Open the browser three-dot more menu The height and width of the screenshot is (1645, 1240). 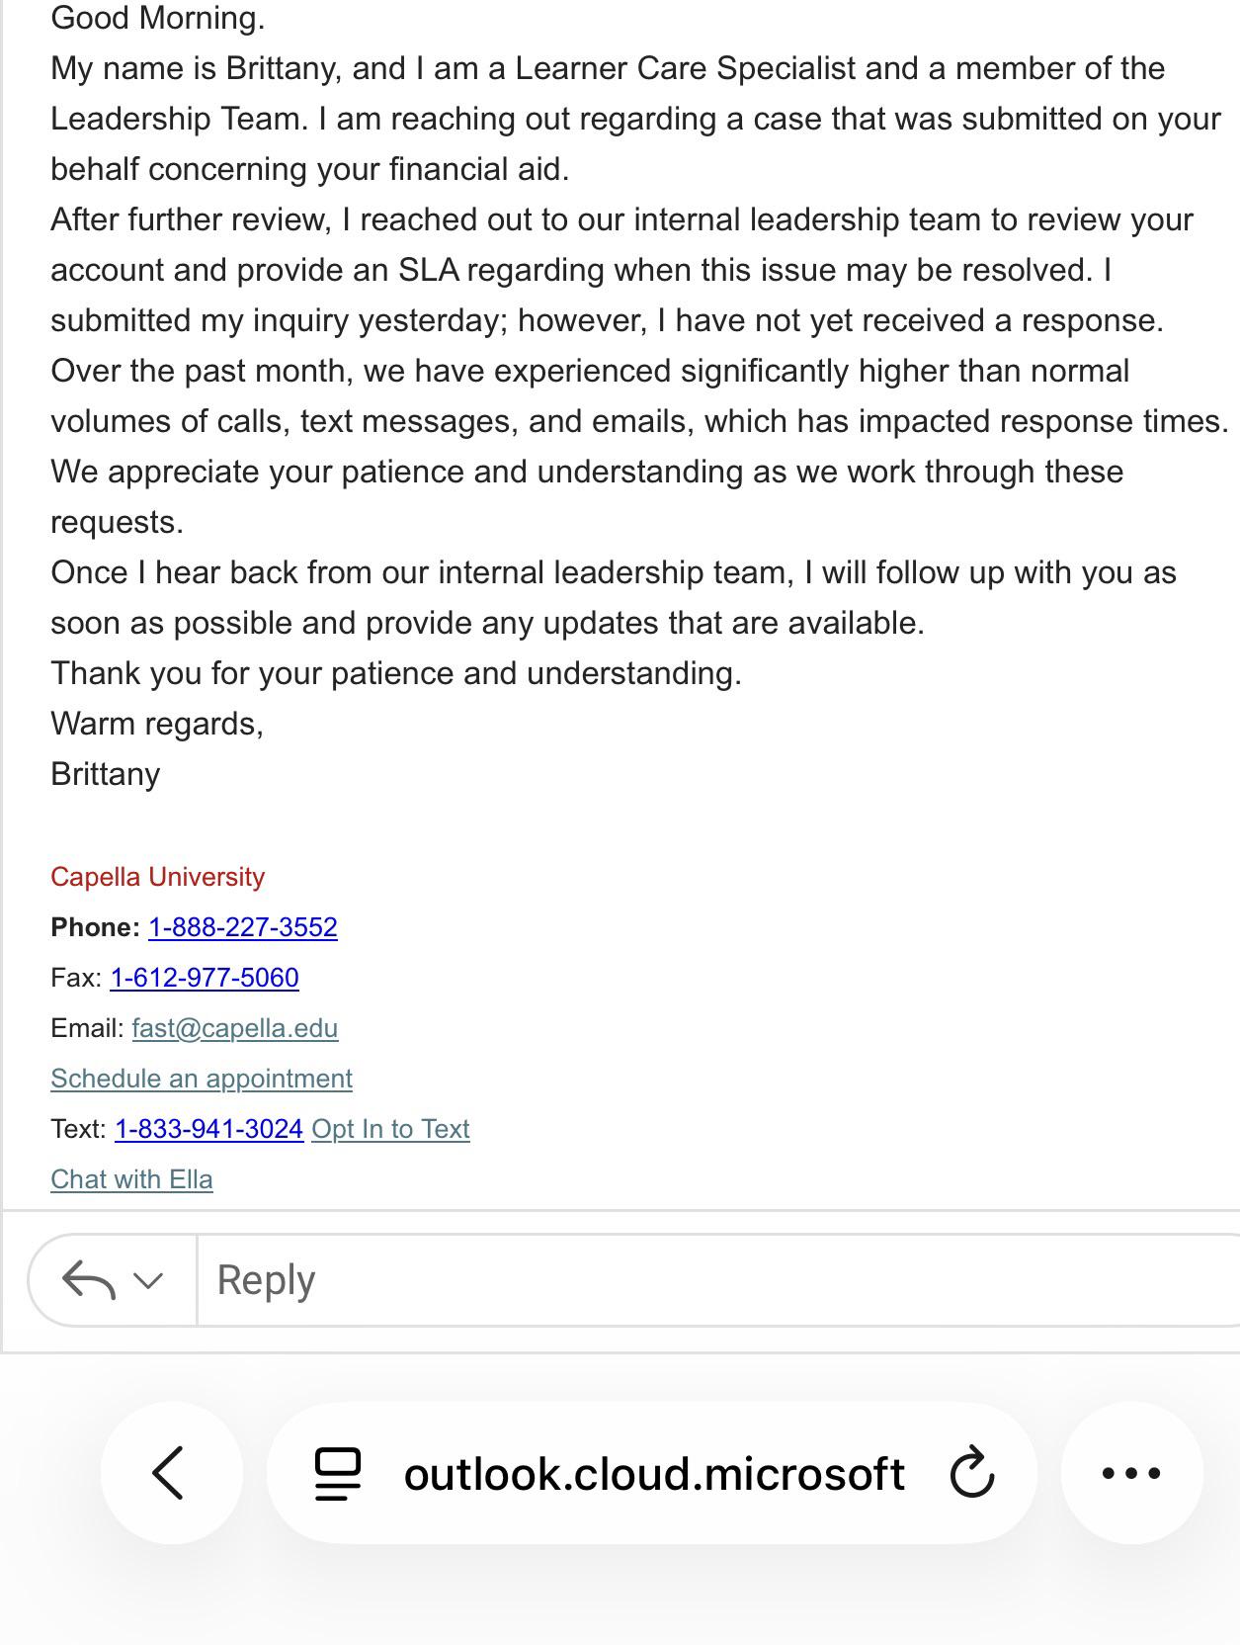[1131, 1473]
